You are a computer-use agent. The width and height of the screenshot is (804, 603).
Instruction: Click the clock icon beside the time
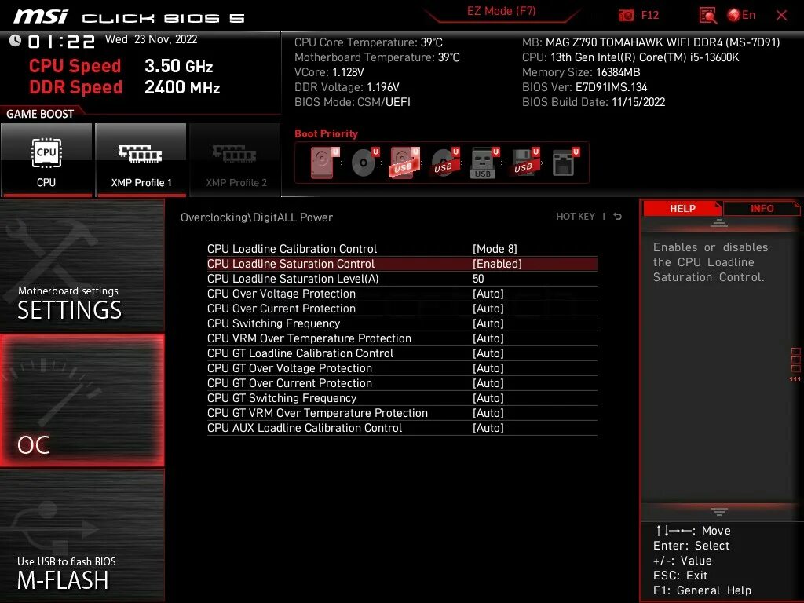tap(15, 40)
